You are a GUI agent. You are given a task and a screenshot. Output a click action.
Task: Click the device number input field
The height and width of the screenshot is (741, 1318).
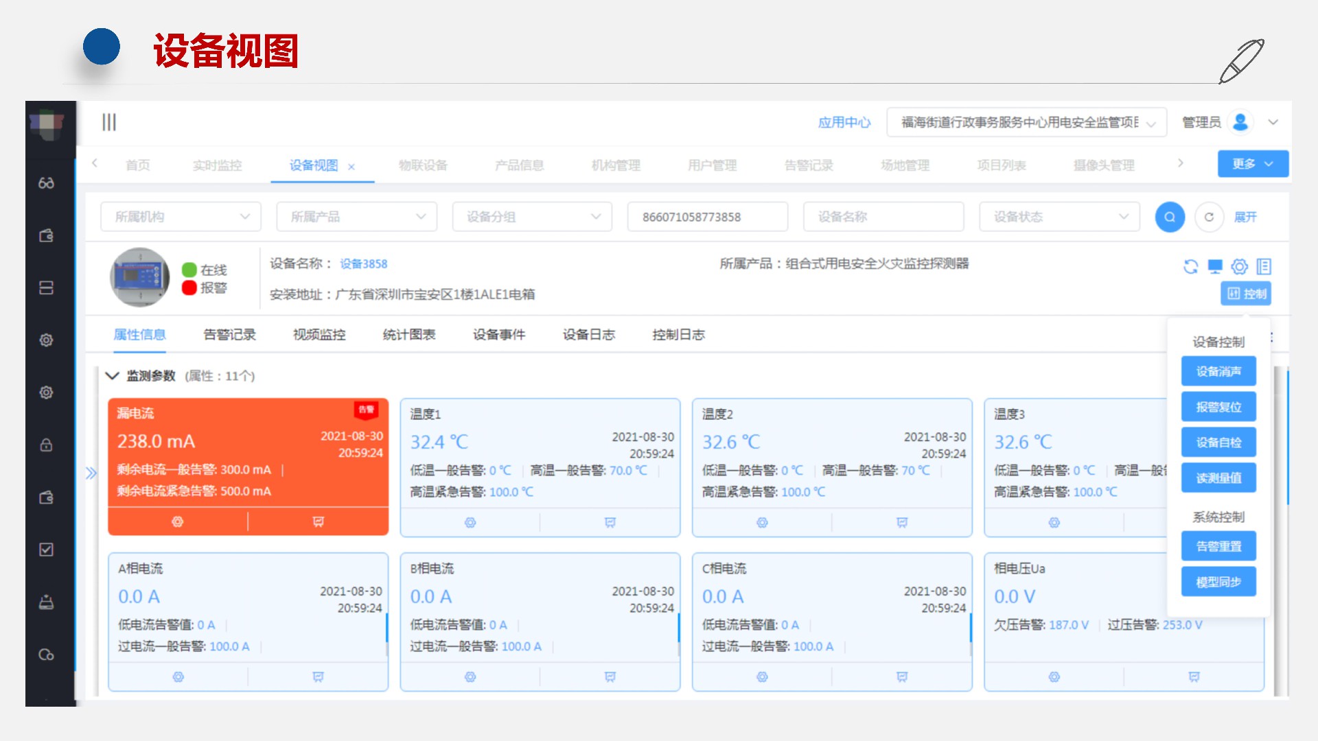[707, 217]
